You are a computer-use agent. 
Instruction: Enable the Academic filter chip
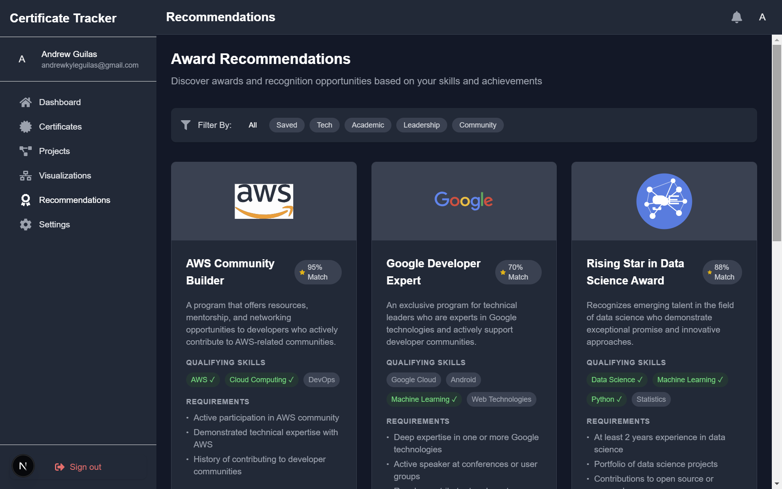tap(368, 125)
